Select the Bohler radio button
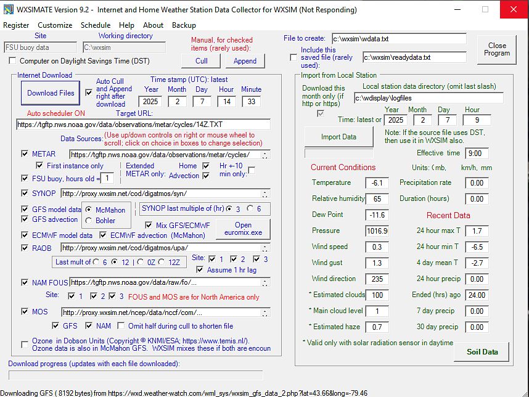The width and height of the screenshot is (529, 397). (89, 221)
